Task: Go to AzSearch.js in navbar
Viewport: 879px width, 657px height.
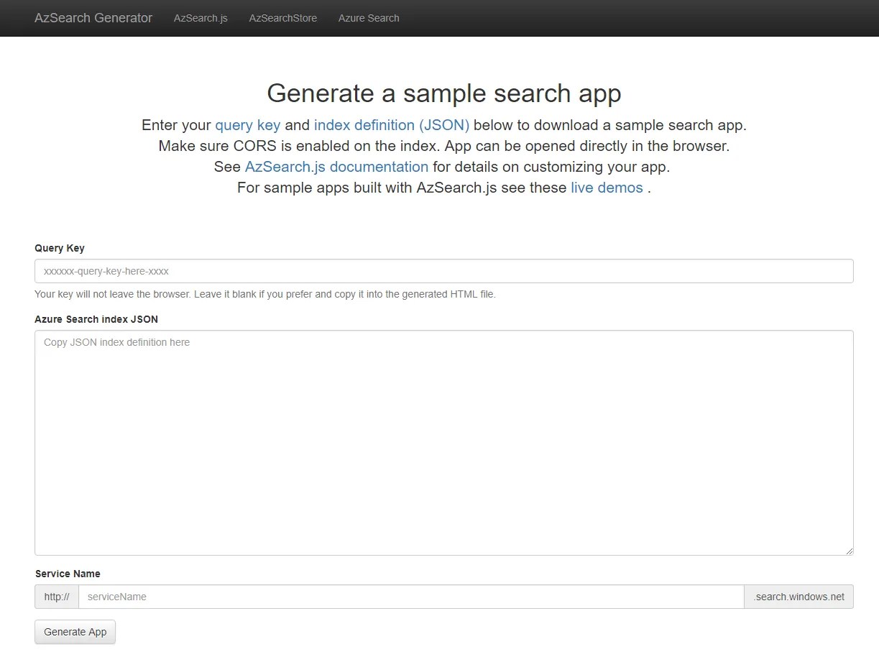Action: pyautogui.click(x=201, y=18)
